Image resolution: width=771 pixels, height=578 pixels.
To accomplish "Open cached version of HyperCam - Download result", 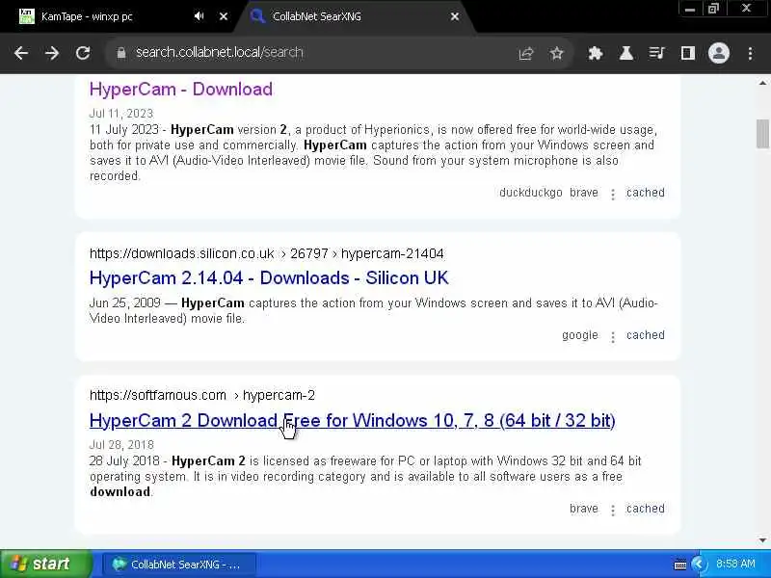I will click(x=645, y=193).
